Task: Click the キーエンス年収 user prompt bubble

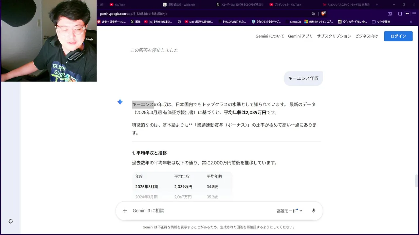Action: tap(303, 78)
